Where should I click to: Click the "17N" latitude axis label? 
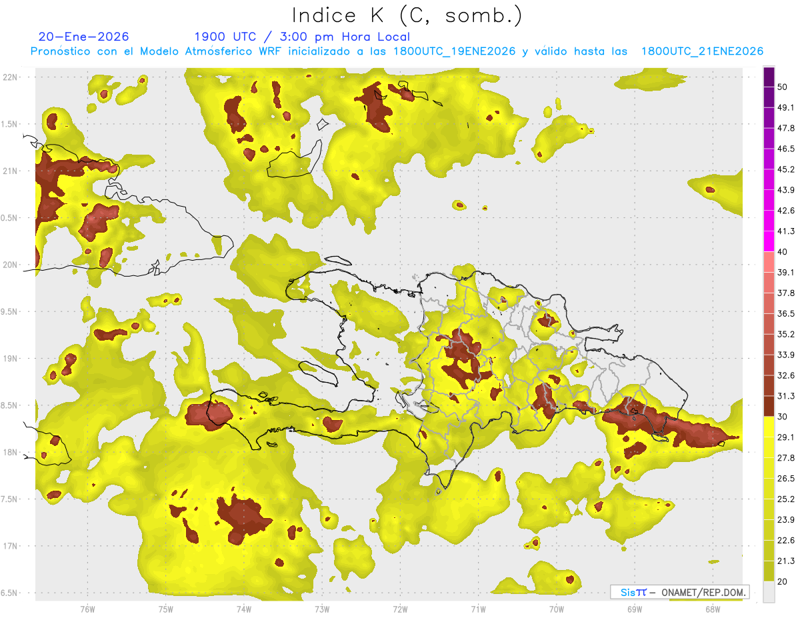[11, 546]
